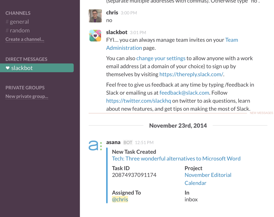The width and height of the screenshot is (274, 217).
Task: Click the 3:00 PM timestamp
Action: coord(129,13)
